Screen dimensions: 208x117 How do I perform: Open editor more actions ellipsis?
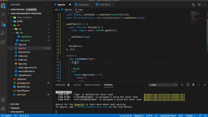pyautogui.click(x=205, y=5)
